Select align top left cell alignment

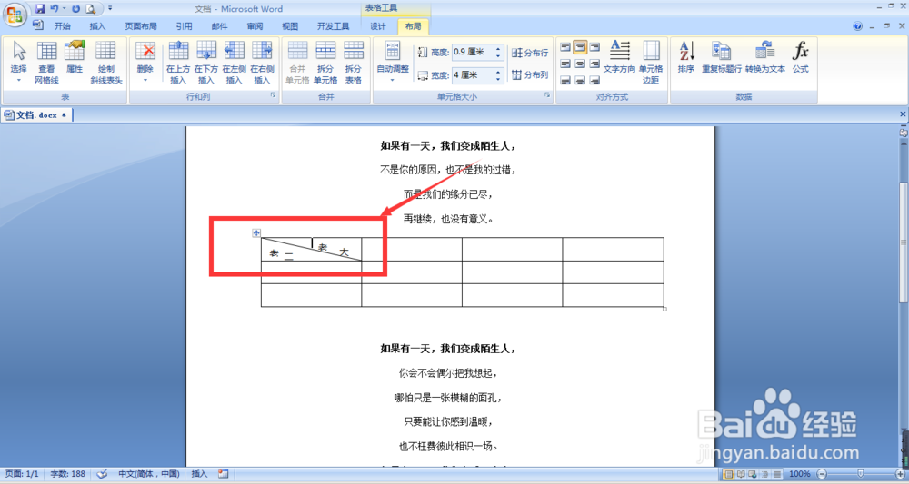[x=565, y=47]
